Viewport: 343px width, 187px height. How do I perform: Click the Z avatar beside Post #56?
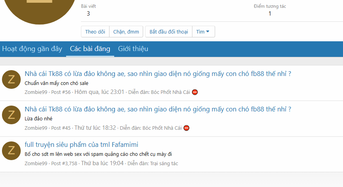click(x=11, y=79)
